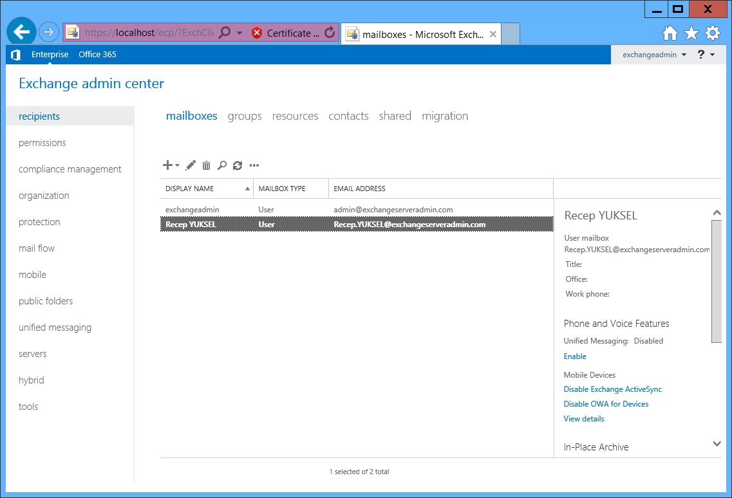732x498 pixels.
Task: Open public folders section
Action: (x=46, y=301)
